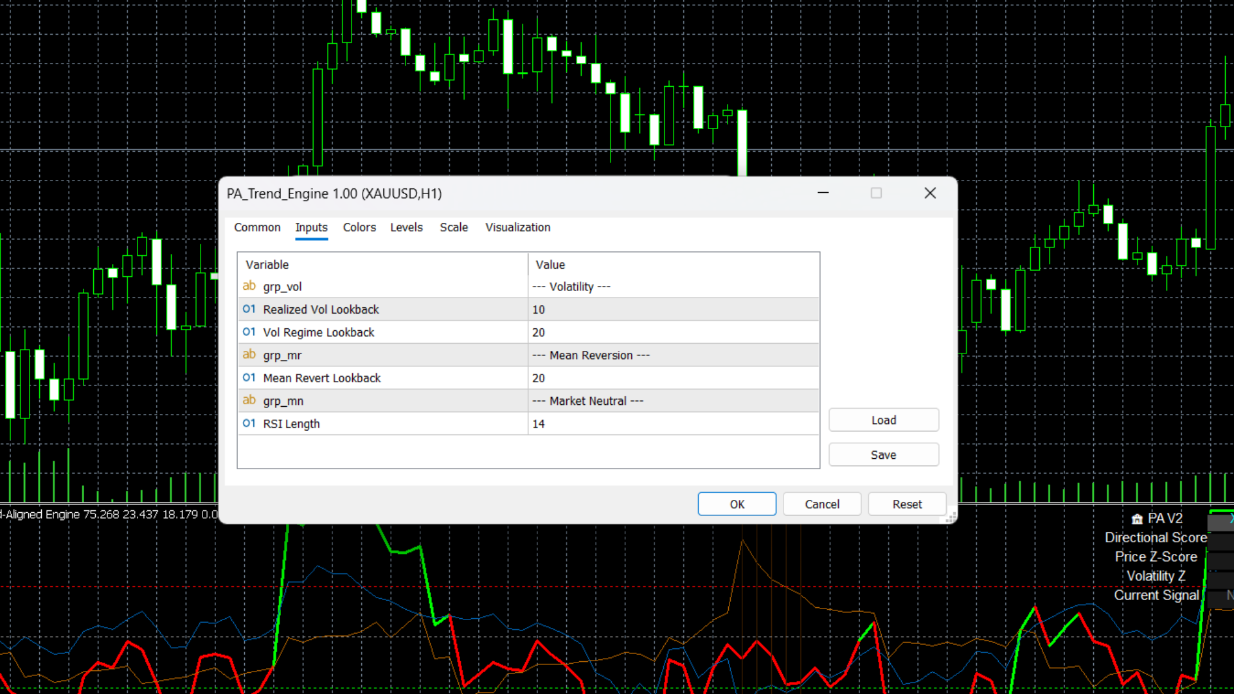Click the ab string icon beside grp_mr

coord(249,355)
